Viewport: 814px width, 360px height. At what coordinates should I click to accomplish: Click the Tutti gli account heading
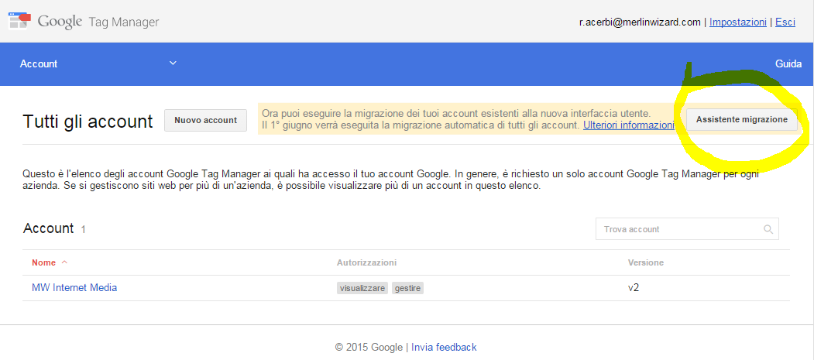[88, 122]
